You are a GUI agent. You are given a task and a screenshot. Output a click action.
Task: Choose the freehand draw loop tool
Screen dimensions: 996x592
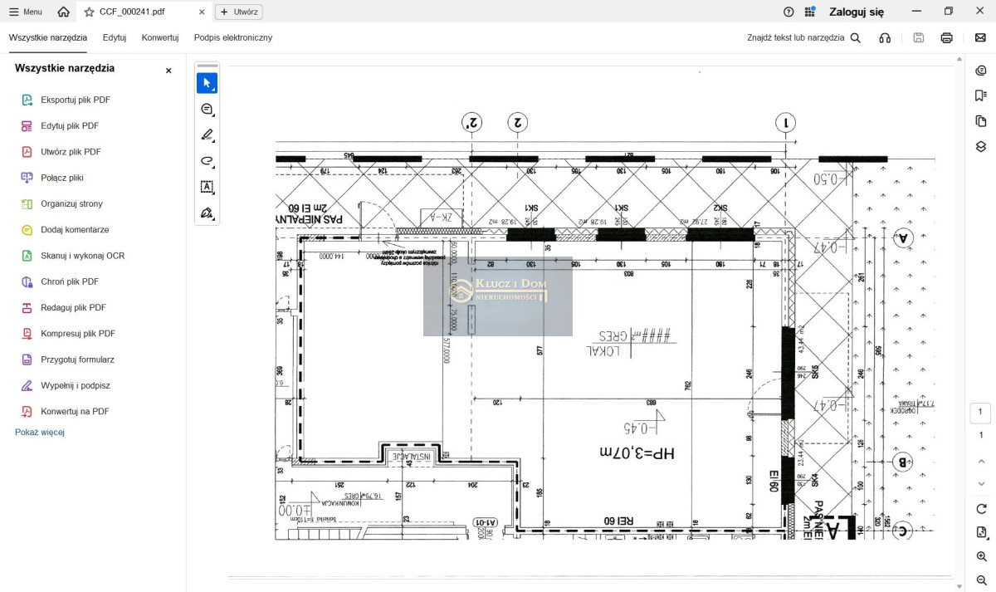click(x=207, y=160)
